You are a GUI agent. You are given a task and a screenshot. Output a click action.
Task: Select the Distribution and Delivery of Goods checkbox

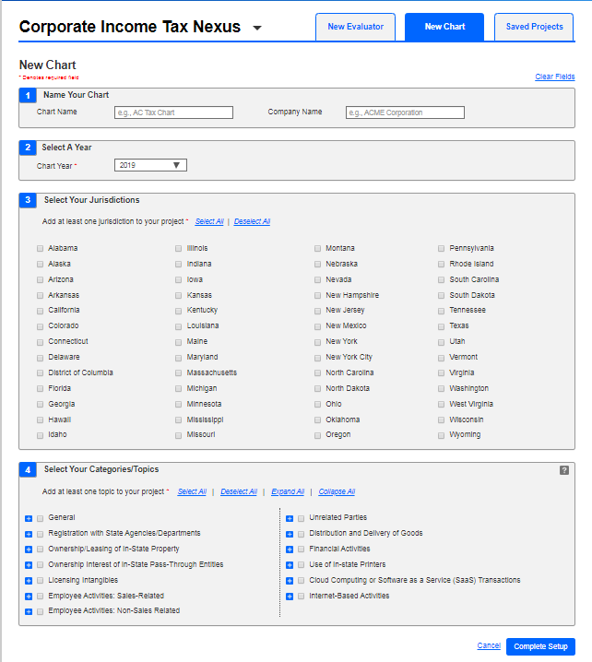click(301, 534)
